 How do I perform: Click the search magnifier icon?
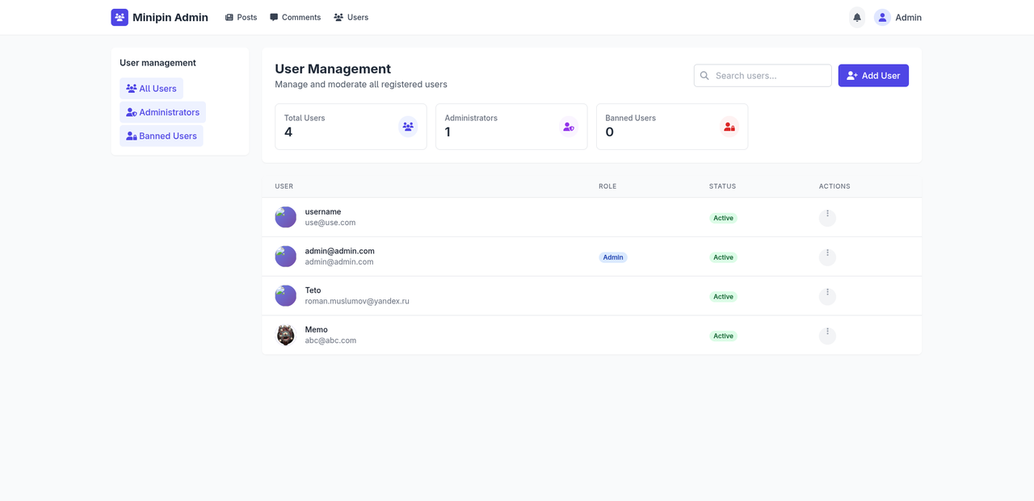(x=704, y=76)
